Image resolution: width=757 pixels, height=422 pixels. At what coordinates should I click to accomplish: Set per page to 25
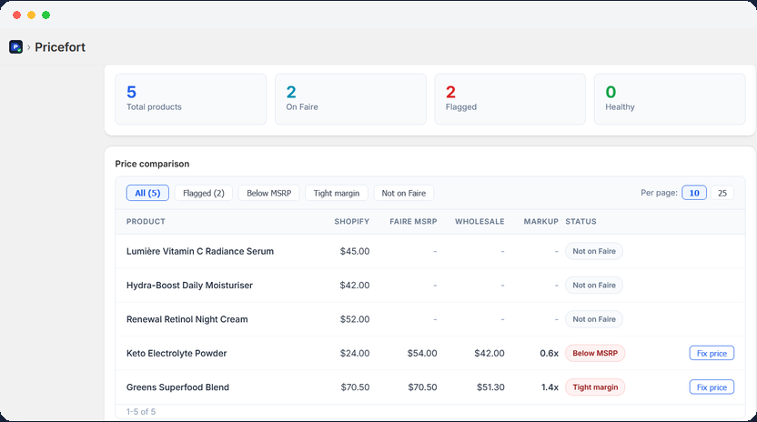point(722,193)
